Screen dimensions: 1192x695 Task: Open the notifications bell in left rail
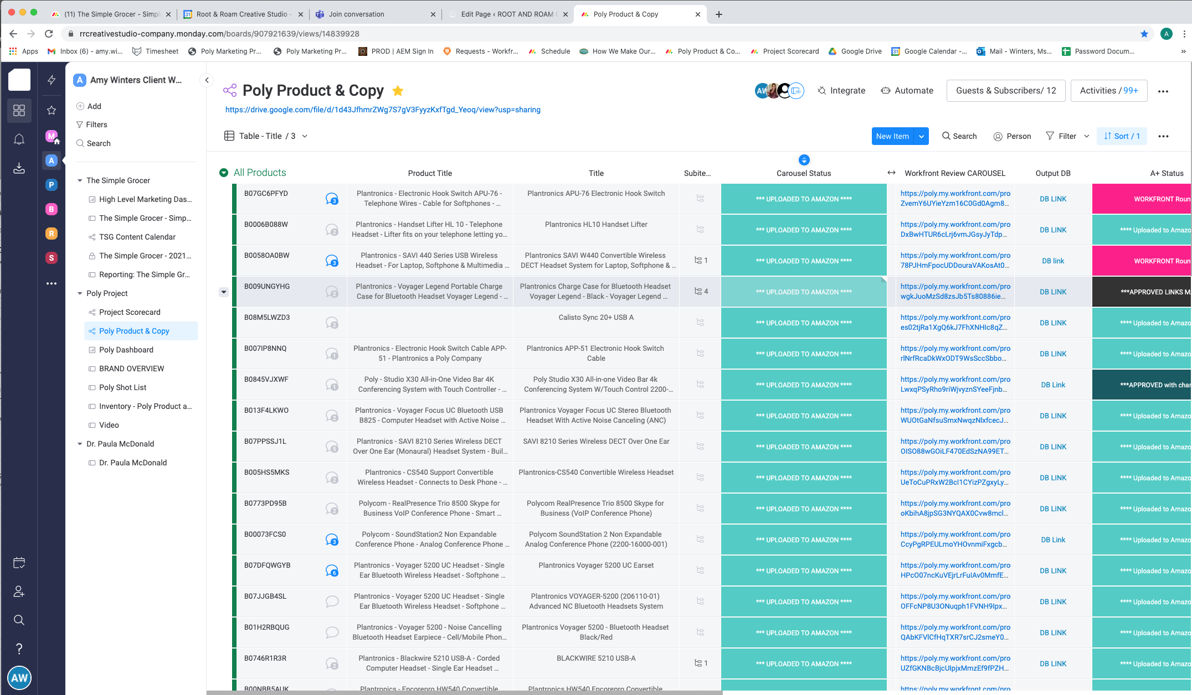click(19, 139)
